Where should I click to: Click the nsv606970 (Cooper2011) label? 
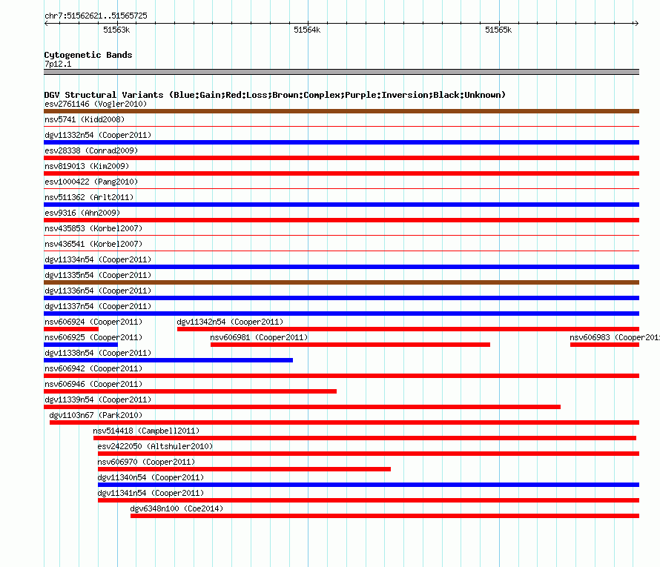pos(146,462)
